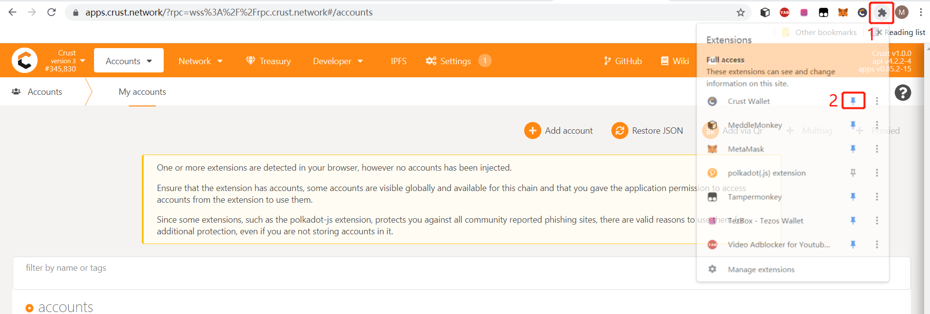Click the MetaMask fox icon in the extensions list

point(712,149)
